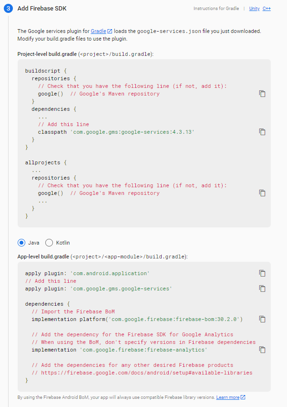Click the external-link icon next to Gradle

tap(110, 31)
